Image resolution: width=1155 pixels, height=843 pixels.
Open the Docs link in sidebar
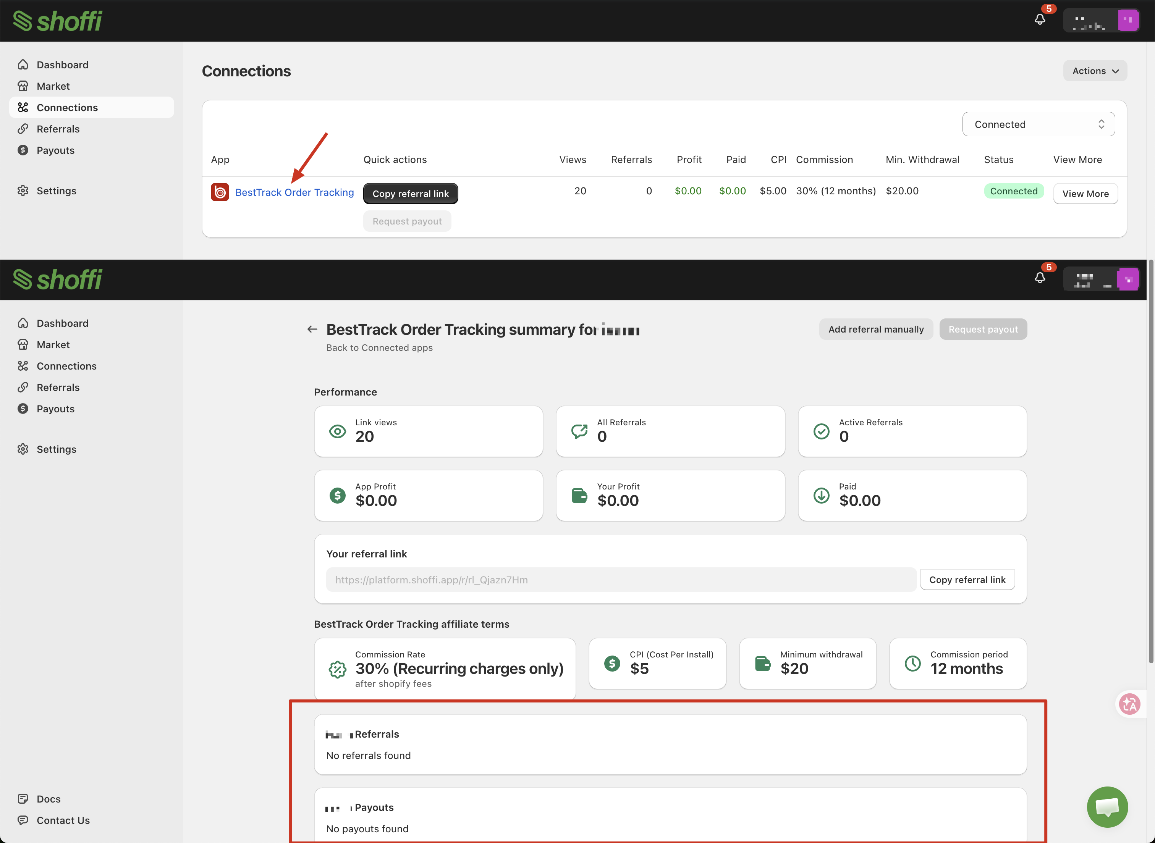[49, 799]
